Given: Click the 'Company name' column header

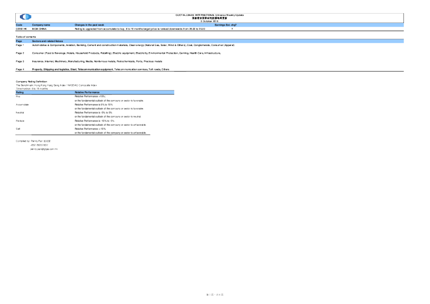Looking at the screenshot, I should pos(41,25).
